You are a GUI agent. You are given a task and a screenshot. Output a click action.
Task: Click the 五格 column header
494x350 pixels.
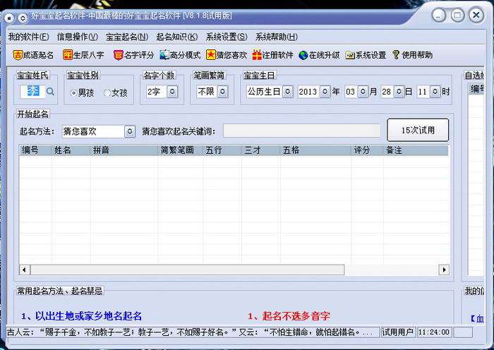pyautogui.click(x=315, y=150)
